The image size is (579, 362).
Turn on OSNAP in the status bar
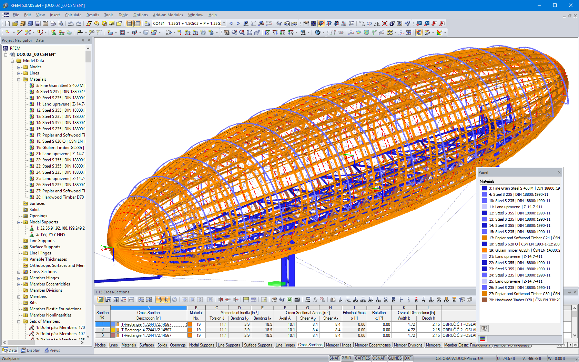[x=379, y=358]
